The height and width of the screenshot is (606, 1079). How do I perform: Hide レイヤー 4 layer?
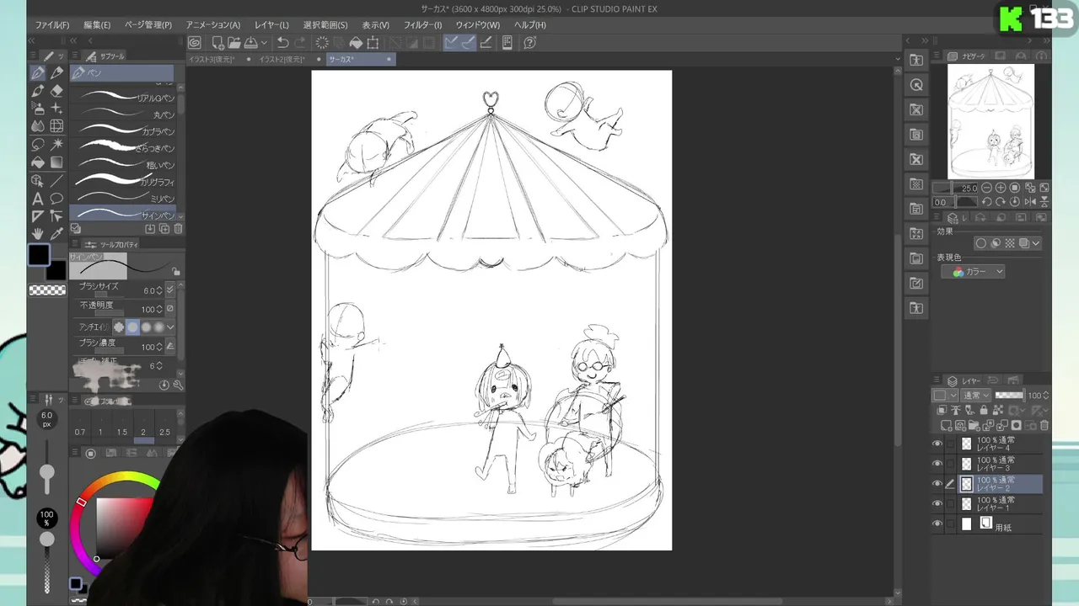click(937, 444)
